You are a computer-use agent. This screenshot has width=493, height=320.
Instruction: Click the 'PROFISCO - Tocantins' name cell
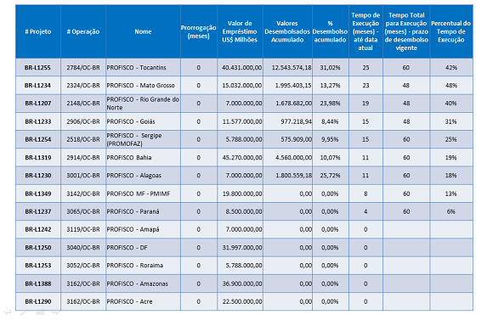point(143,68)
